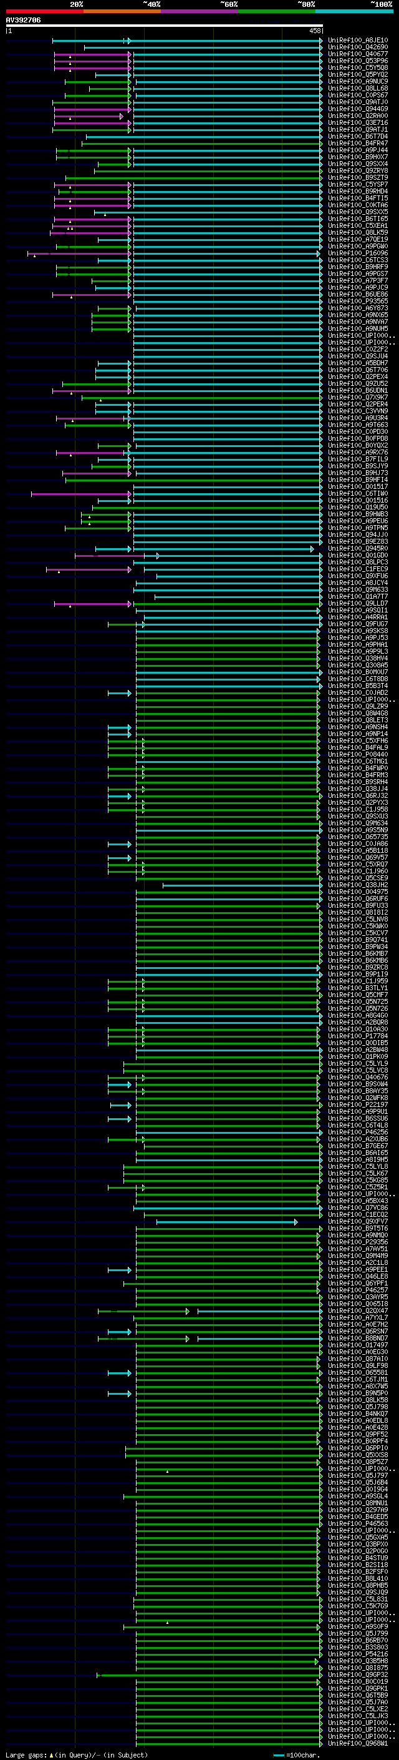Open hit UniRef100_Q9ATJ0
The height and width of the screenshot is (1760, 399).
(x=357, y=102)
